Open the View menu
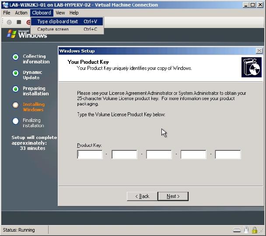 click(60, 13)
